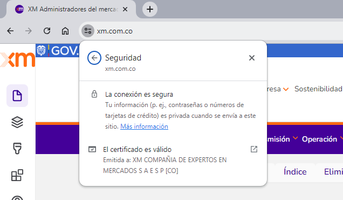Viewport: 343px width, 200px height.
Task: Close the Seguridad popup
Action: 252,58
